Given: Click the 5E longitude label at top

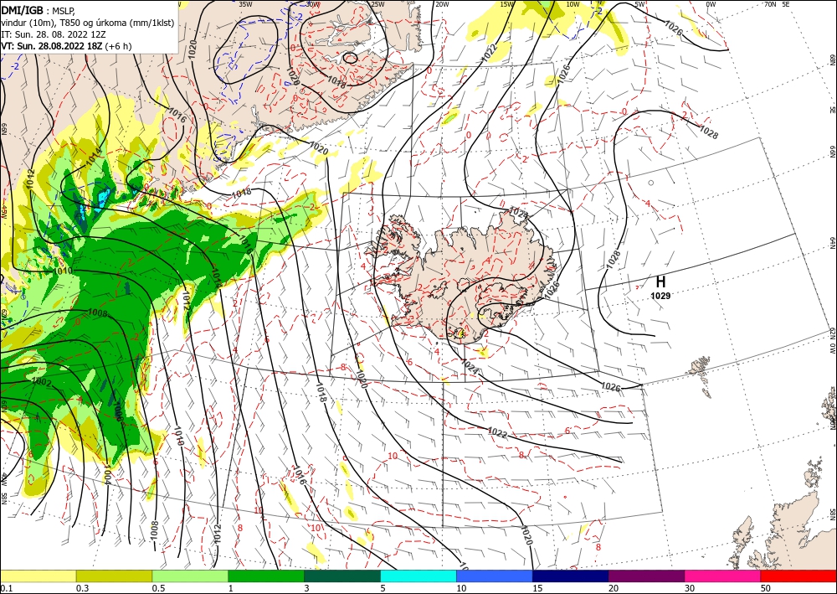Looking at the screenshot, I should [x=786, y=4].
